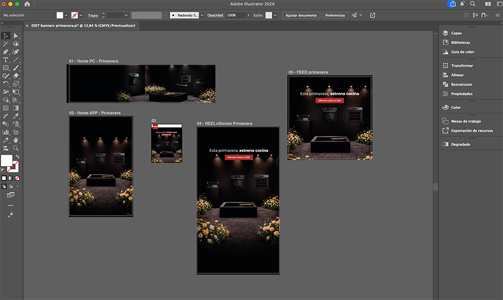
Task: Select the Eyedropper tool
Action: pos(16,116)
